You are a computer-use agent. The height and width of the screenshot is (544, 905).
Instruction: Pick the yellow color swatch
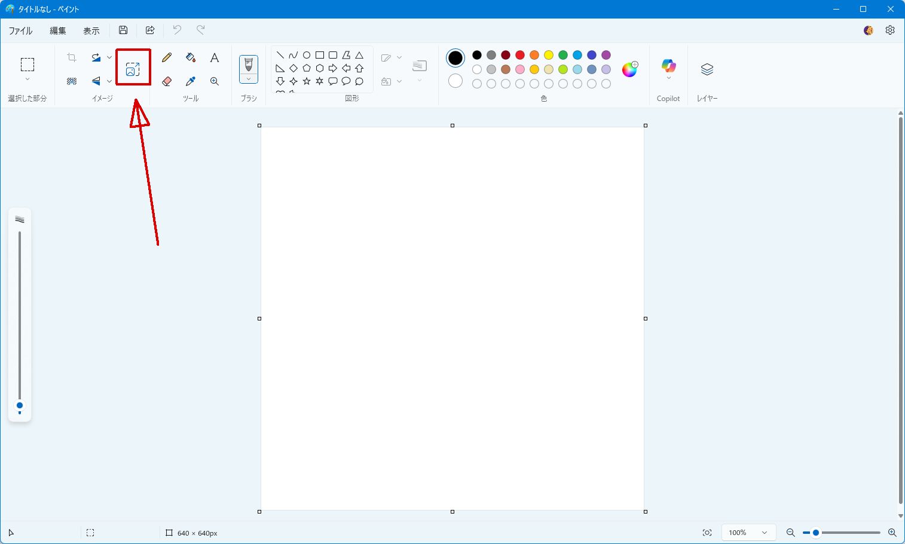pyautogui.click(x=549, y=55)
